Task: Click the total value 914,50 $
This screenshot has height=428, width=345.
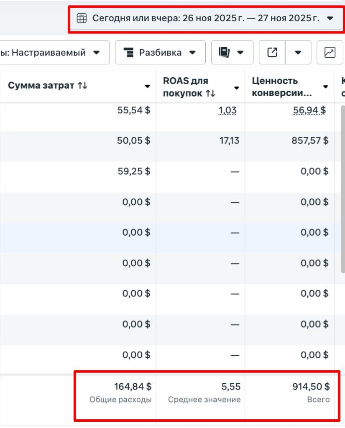Action: pos(311,387)
